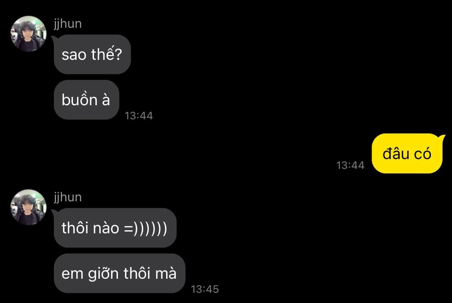The height and width of the screenshot is (303, 452).
Task: Open jjhun's profile picture above 'sao thế?'
Action: click(29, 34)
